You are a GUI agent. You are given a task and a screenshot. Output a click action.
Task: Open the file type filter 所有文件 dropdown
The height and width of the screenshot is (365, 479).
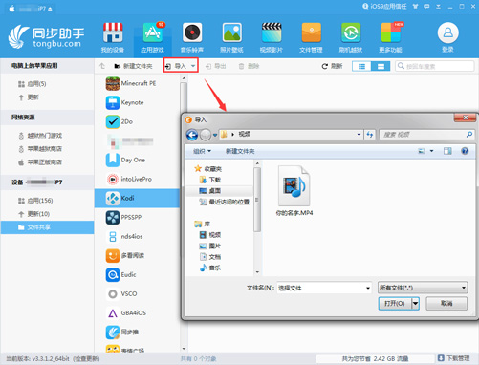(x=423, y=288)
